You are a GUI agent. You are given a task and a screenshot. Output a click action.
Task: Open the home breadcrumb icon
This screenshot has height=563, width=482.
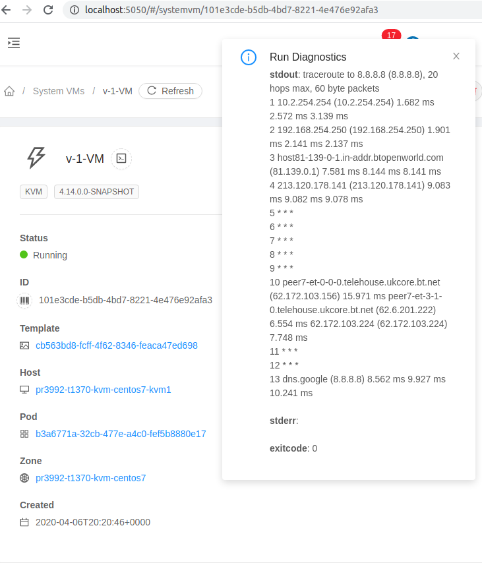(9, 91)
